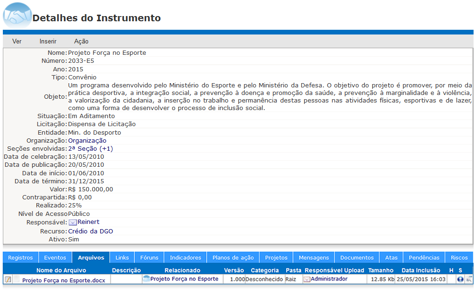
Task: Open the Planos de ação tab
Action: coord(233,257)
